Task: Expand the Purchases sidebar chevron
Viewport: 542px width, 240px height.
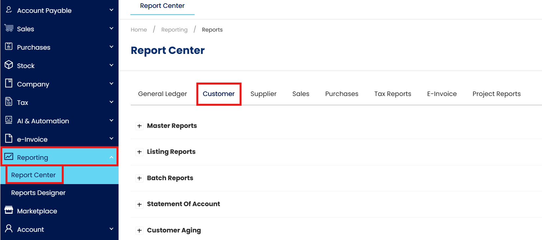Action: [x=111, y=47]
